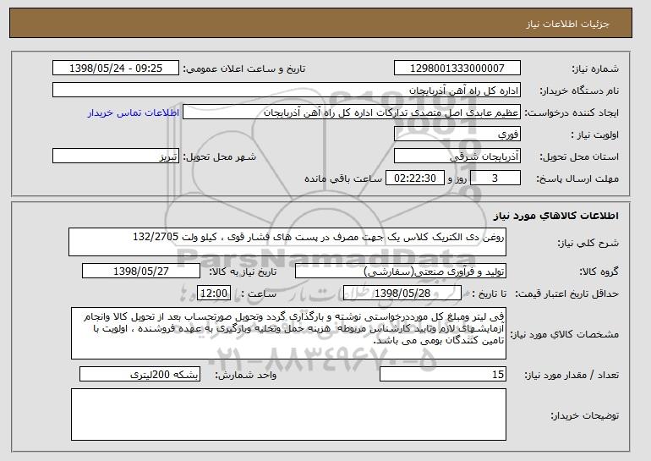Click the remaining time field 02:22:30
Viewport: 651px width, 461px height.
click(x=415, y=178)
